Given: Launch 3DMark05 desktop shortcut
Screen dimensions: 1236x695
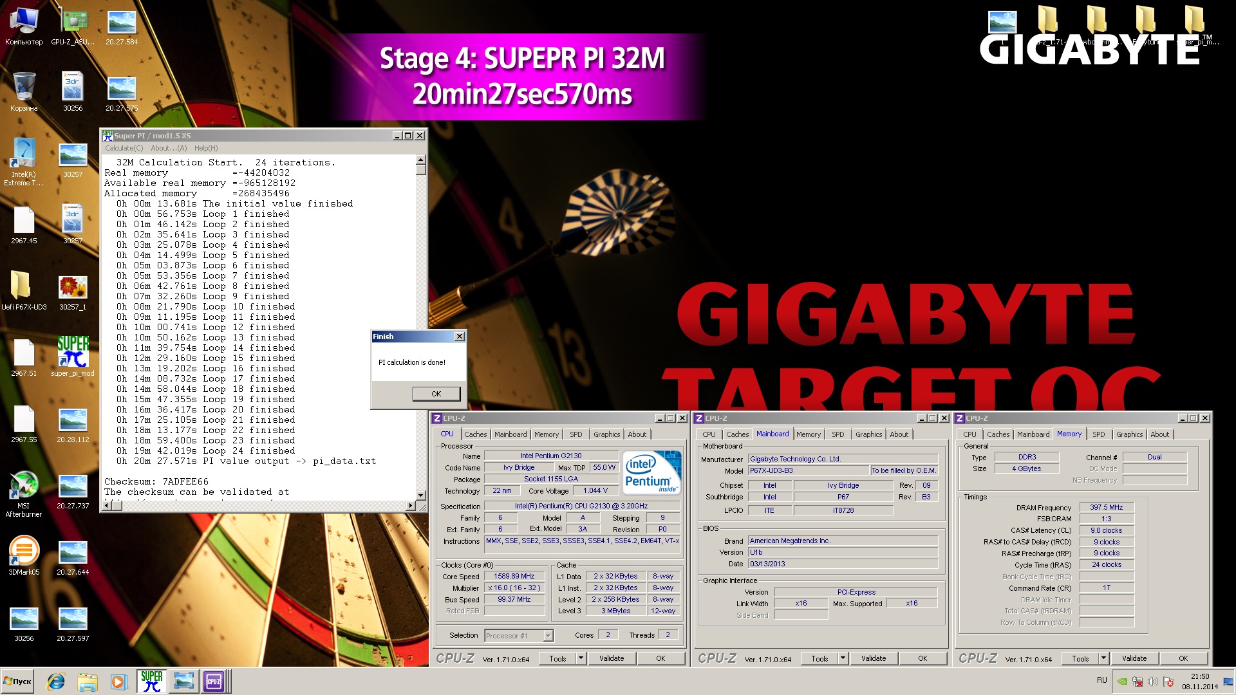Looking at the screenshot, I should click(x=24, y=556).
